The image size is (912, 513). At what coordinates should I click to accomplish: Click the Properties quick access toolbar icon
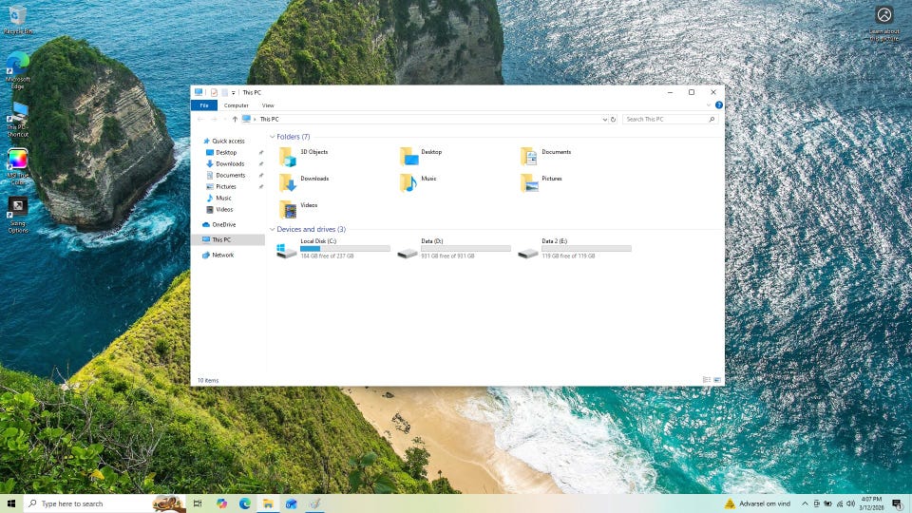click(214, 92)
